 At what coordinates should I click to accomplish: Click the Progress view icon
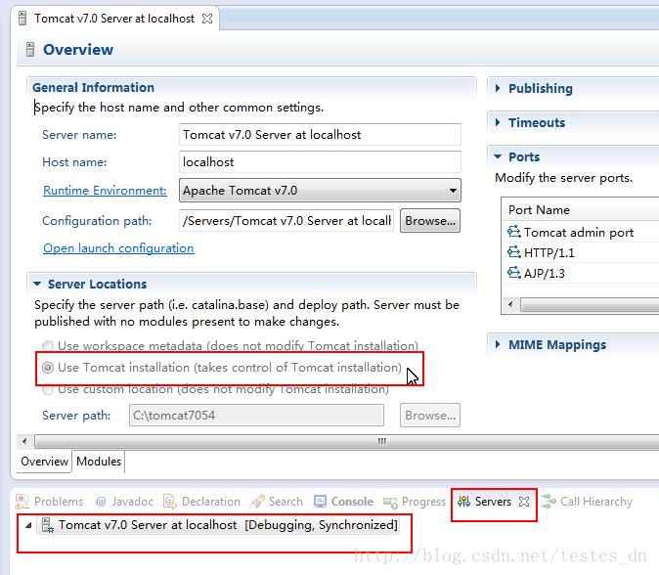tap(390, 503)
